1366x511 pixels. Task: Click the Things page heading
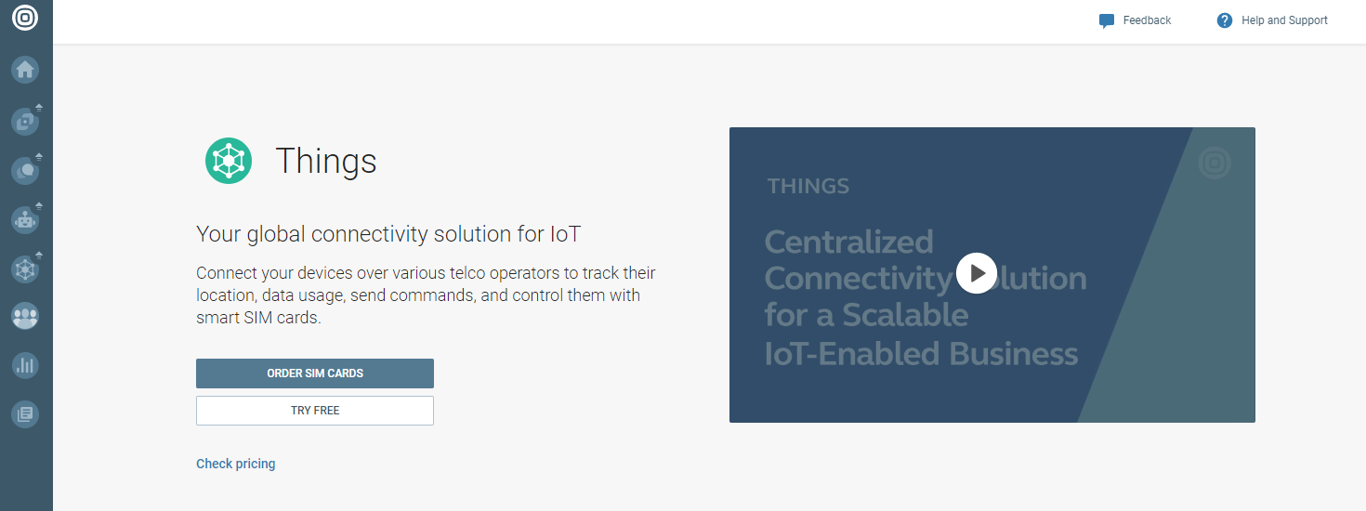coord(325,162)
